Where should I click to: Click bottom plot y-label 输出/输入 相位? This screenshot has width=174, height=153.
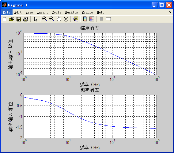(10, 117)
